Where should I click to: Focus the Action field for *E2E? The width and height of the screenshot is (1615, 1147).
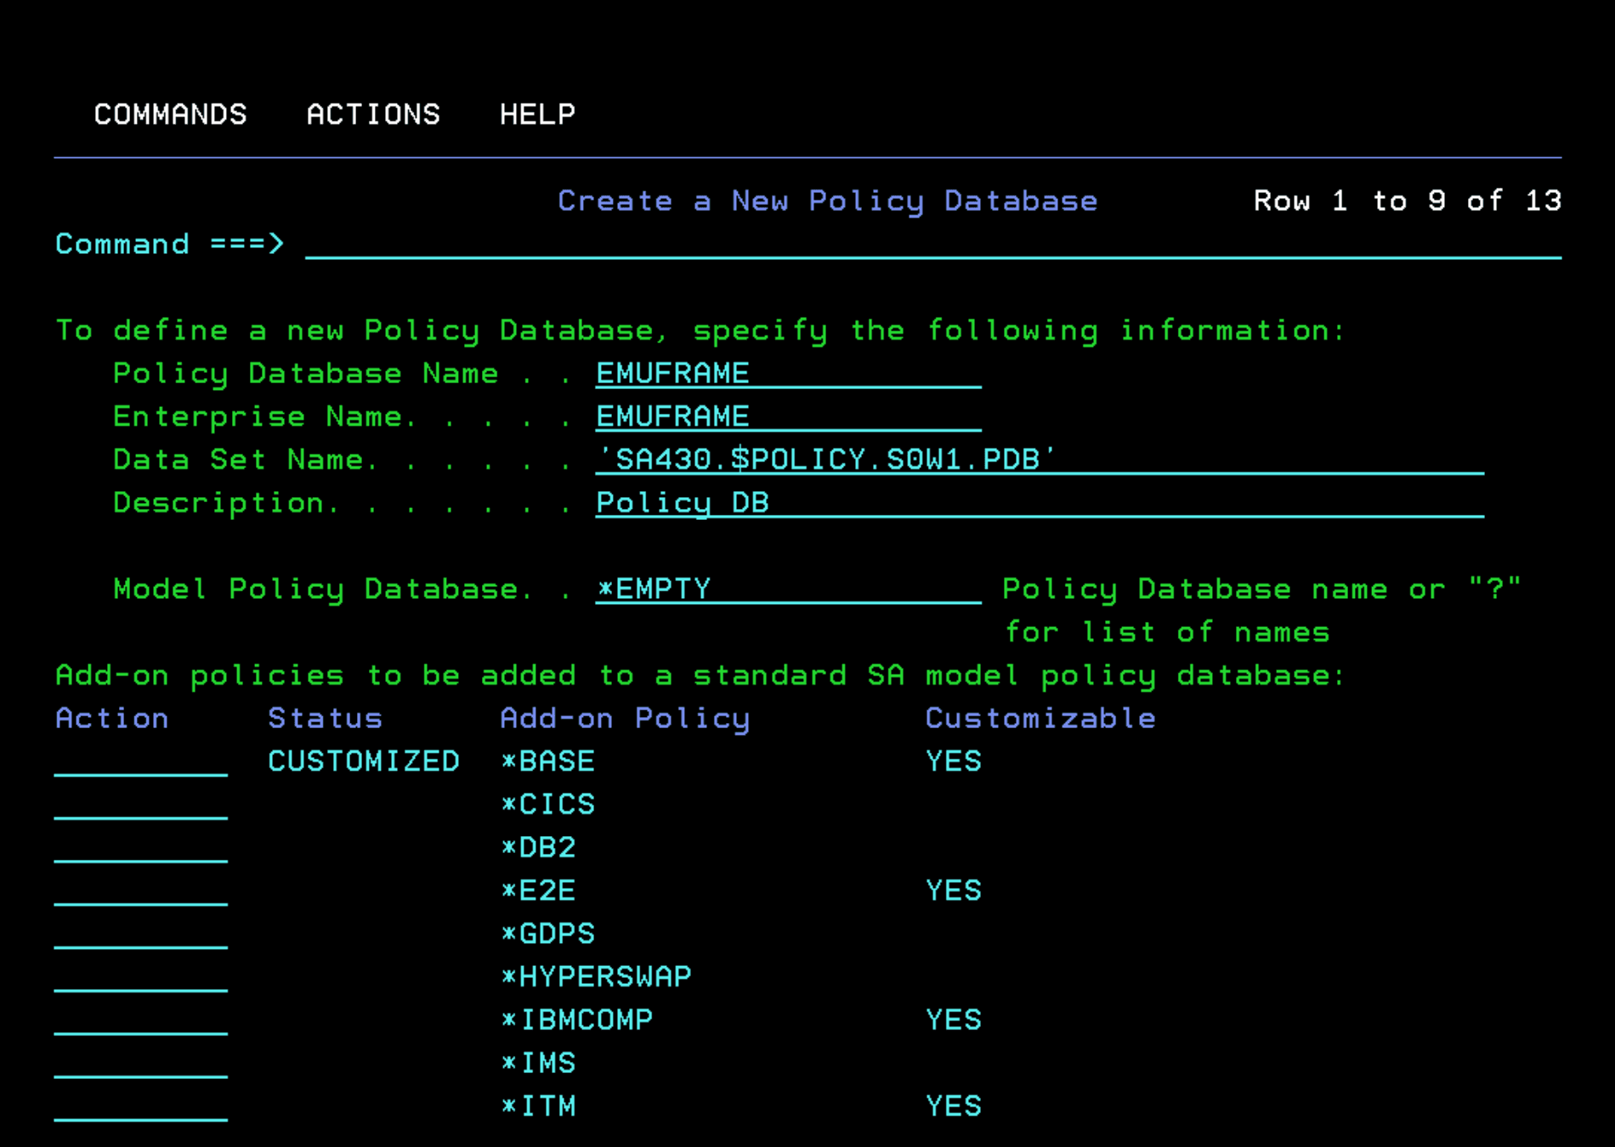[141, 890]
